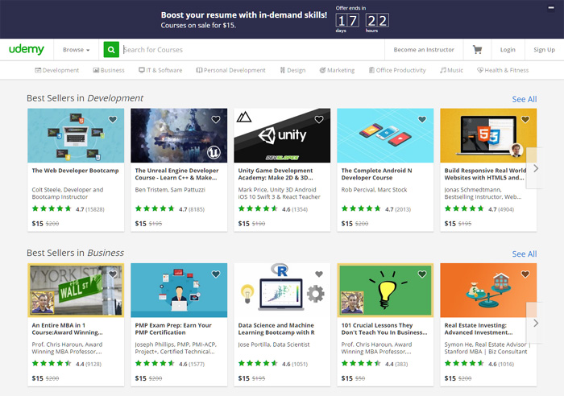Open the Office Productivity category
Screen dimensions: 564x396
click(x=397, y=70)
